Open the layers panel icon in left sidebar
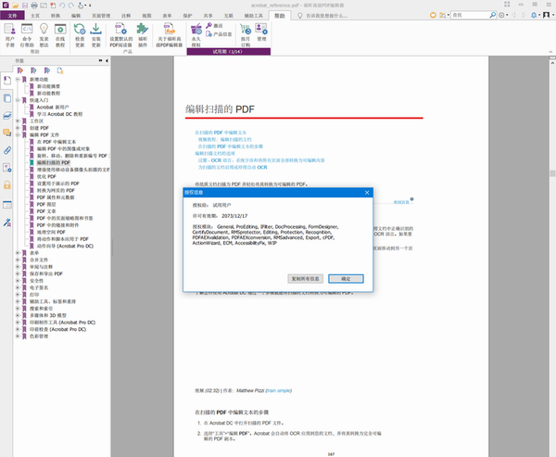 point(7,115)
